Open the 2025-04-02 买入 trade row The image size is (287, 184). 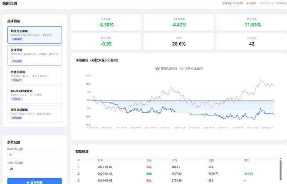[177, 167]
